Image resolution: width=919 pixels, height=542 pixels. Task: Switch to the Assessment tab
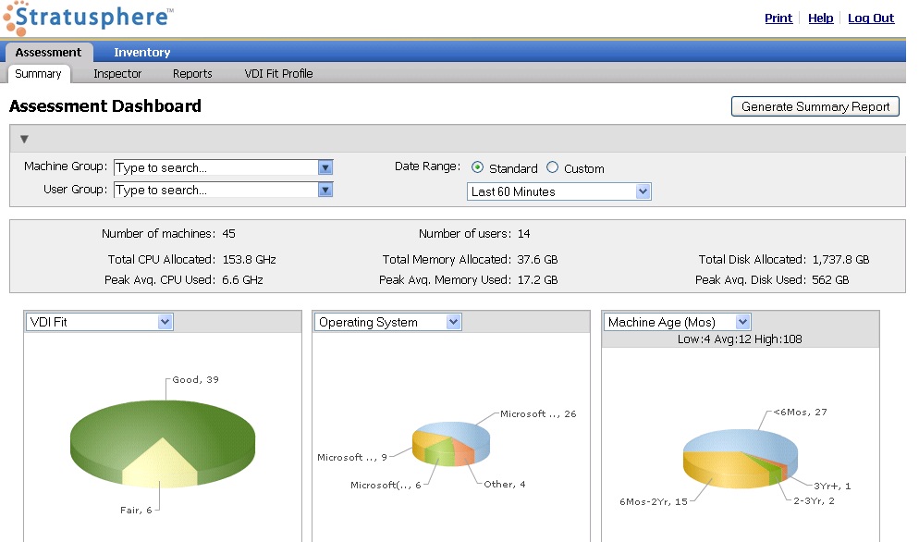(x=49, y=52)
